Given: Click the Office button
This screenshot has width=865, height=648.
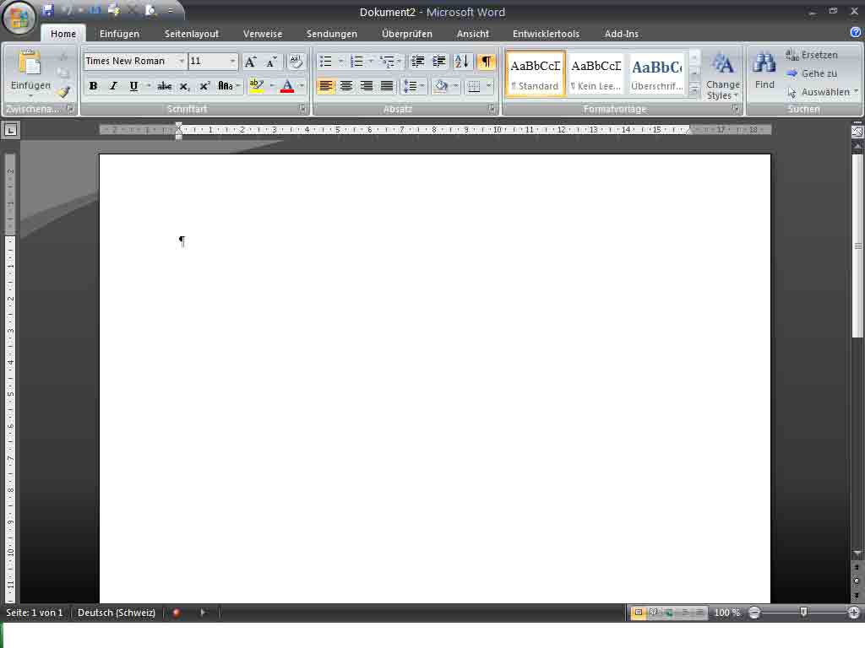Looking at the screenshot, I should pyautogui.click(x=19, y=17).
